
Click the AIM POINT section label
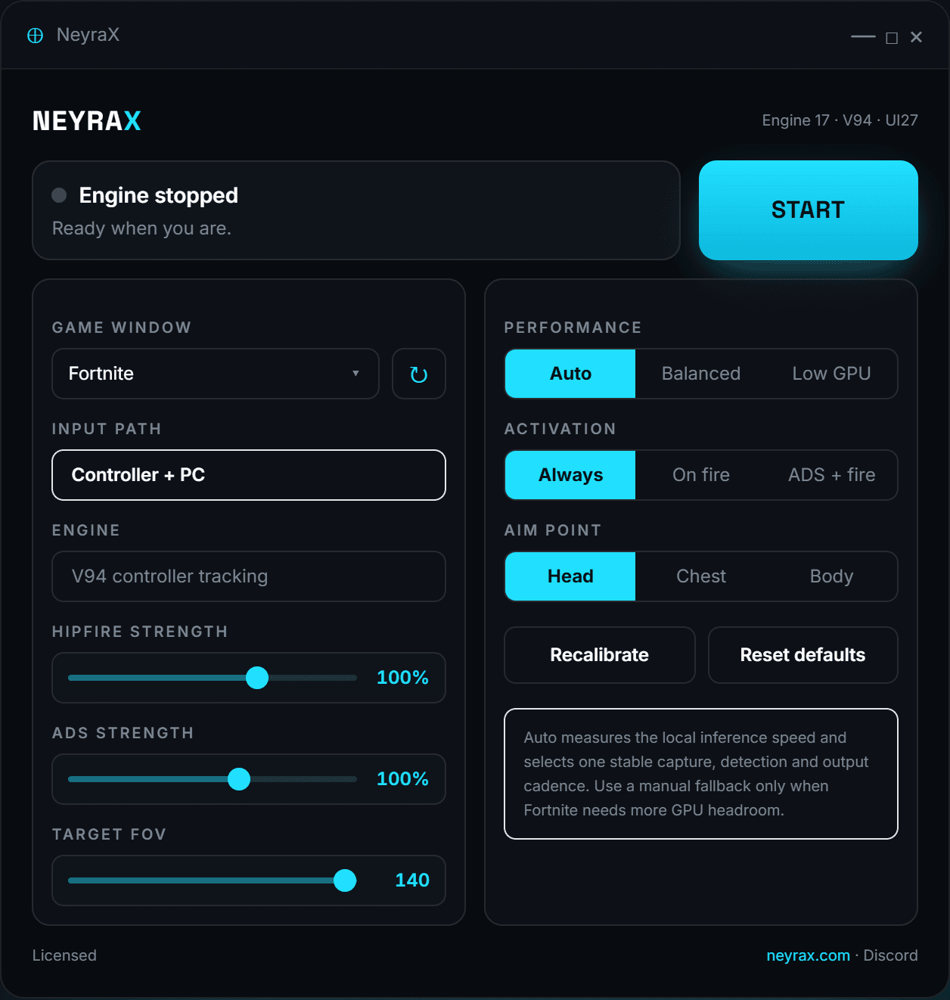pos(553,530)
